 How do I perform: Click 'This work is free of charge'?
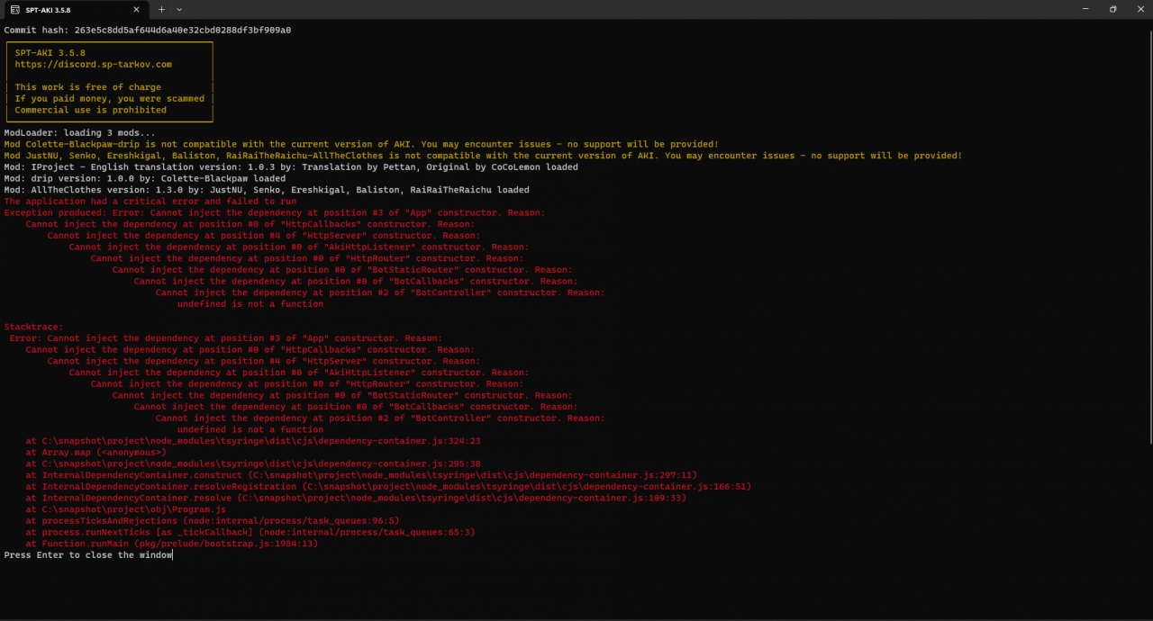point(87,87)
